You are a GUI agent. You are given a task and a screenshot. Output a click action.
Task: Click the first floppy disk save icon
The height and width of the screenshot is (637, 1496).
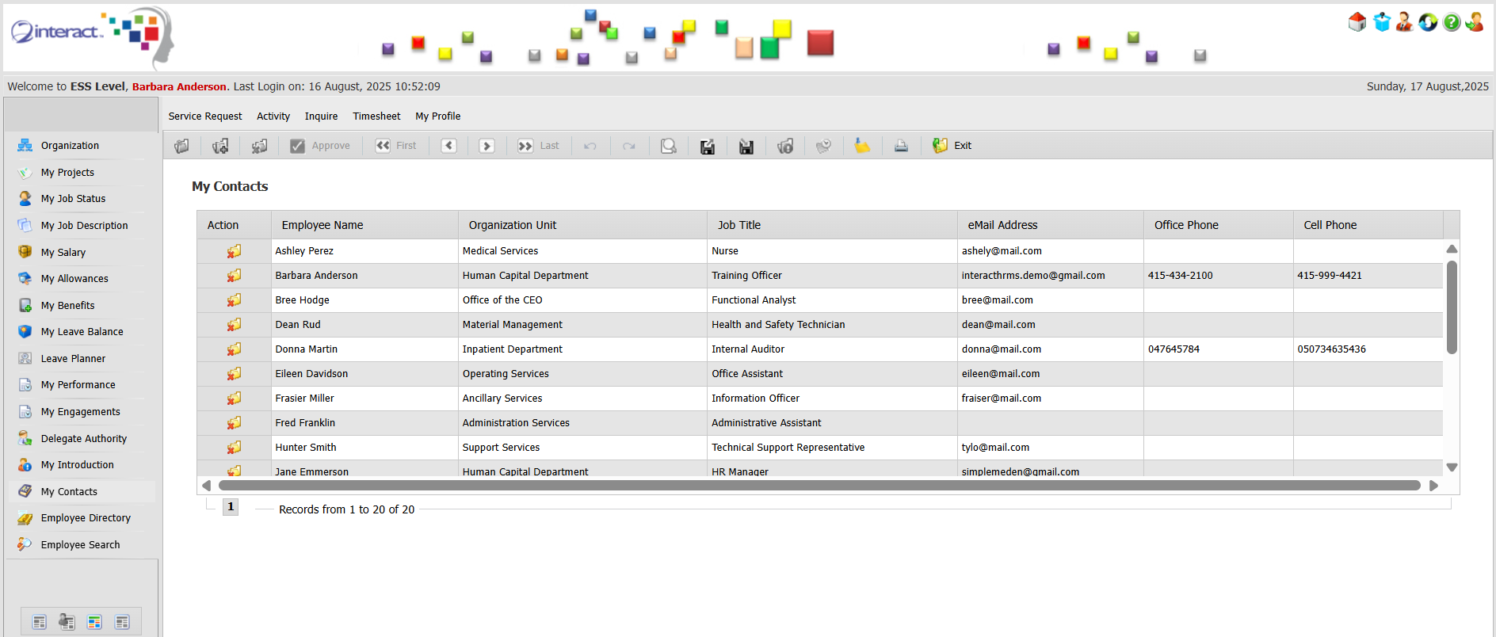(x=708, y=146)
